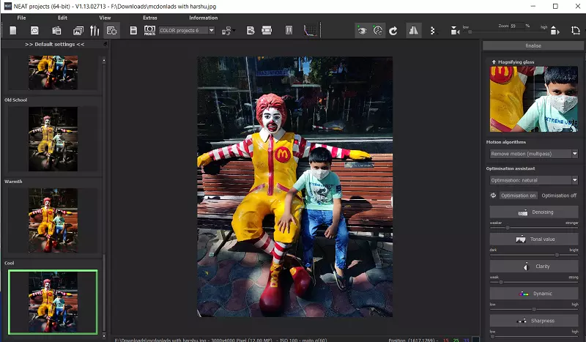Click the PROJECTS camera icon
The image size is (586, 342).
coord(149,31)
